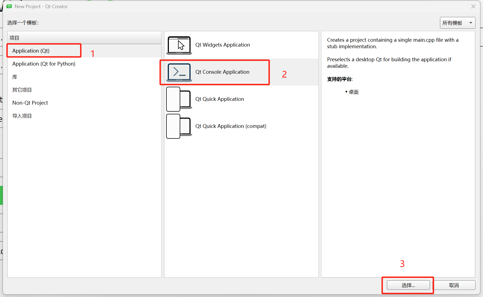Select the 其它项目 category
Screen dimensions: 483x297
tap(22, 90)
